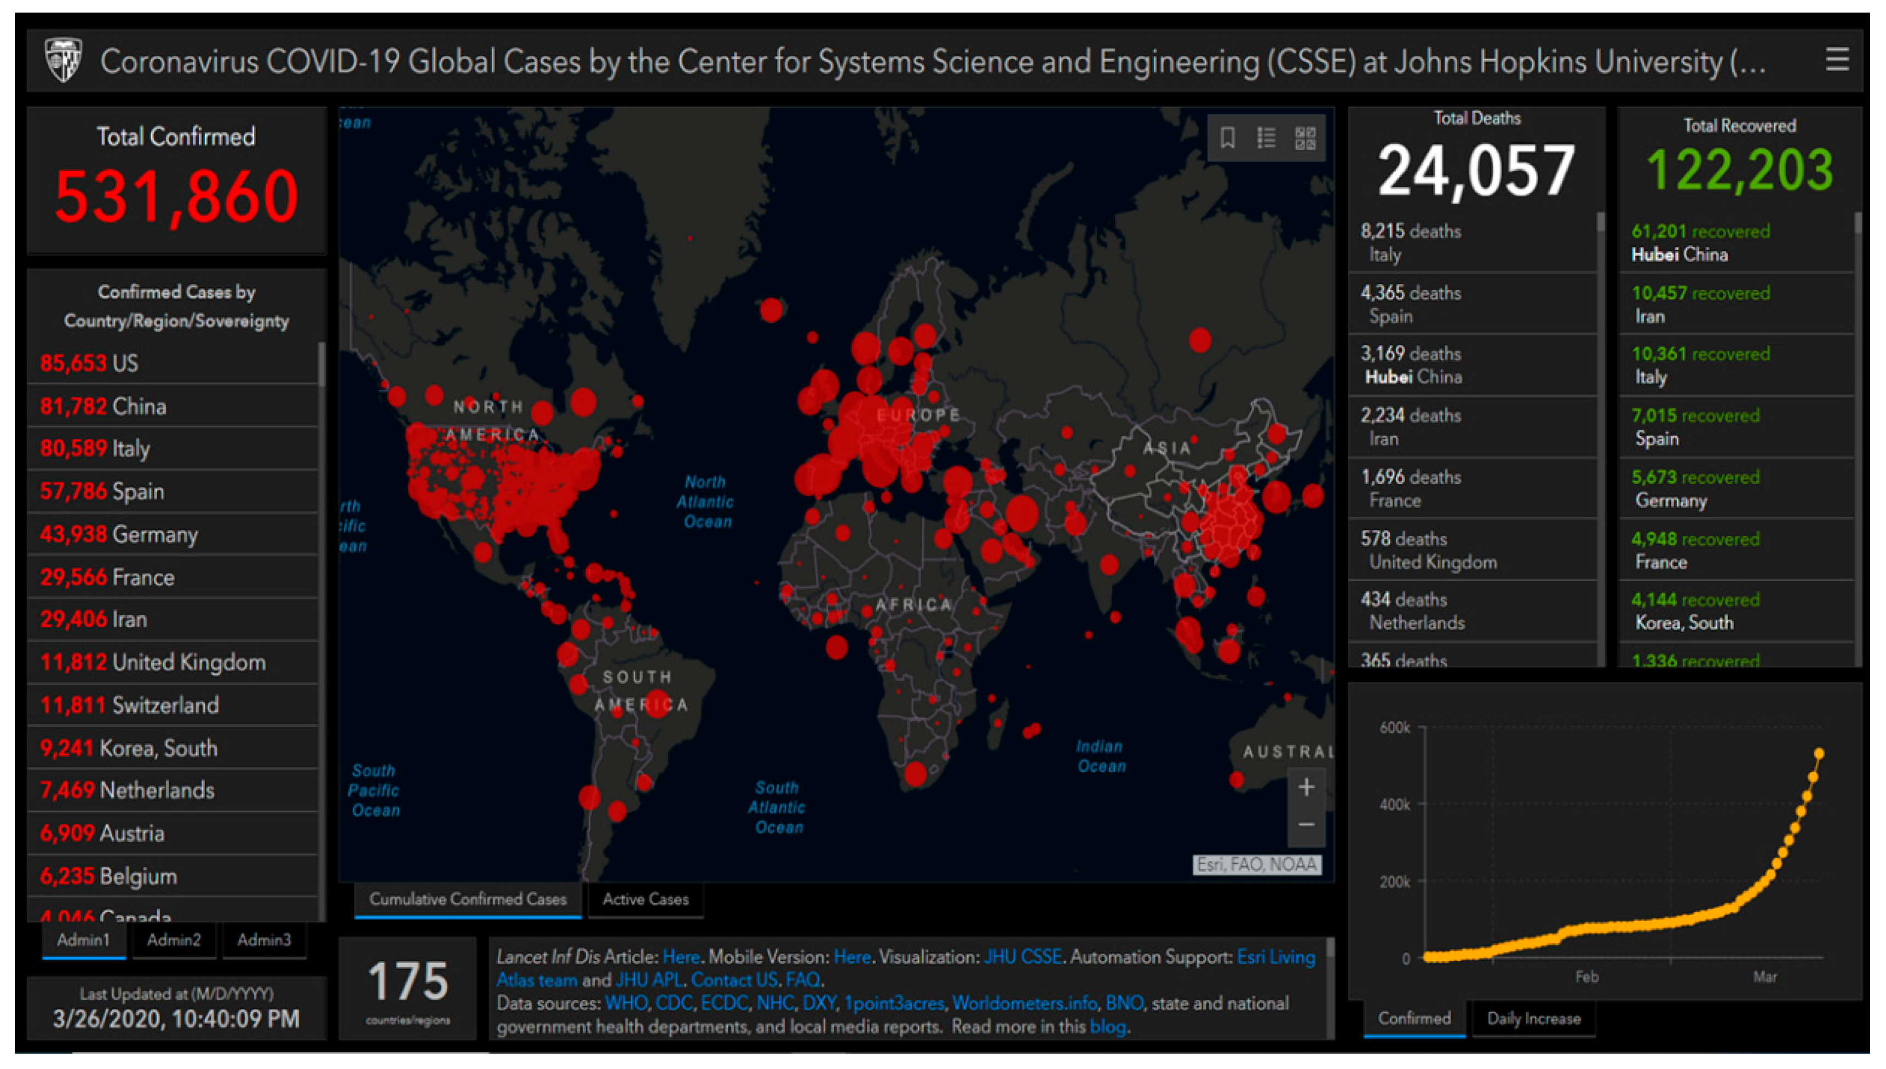Click the 5,673 recovered Germany entry
Image resolution: width=1886 pixels, height=1069 pixels.
1736,488
